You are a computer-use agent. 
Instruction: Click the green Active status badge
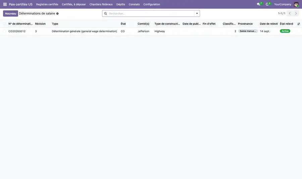[285, 31]
